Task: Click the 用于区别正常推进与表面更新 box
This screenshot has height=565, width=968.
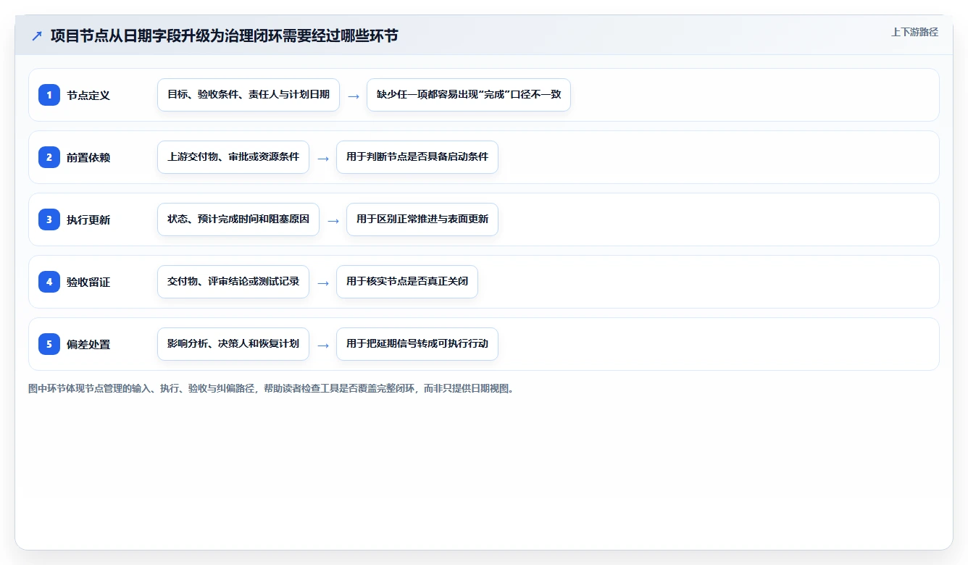Action: 422,219
